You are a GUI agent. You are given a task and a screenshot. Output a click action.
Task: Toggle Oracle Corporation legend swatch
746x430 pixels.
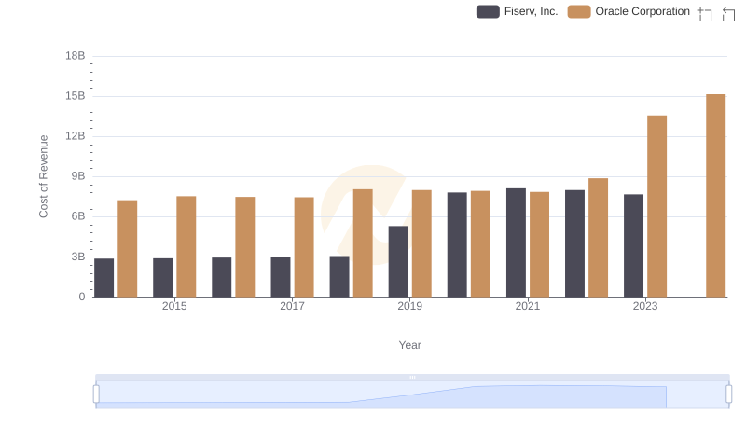[579, 11]
